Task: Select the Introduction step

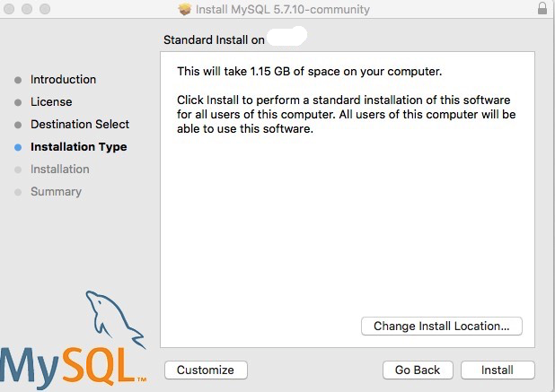Action: pos(63,80)
